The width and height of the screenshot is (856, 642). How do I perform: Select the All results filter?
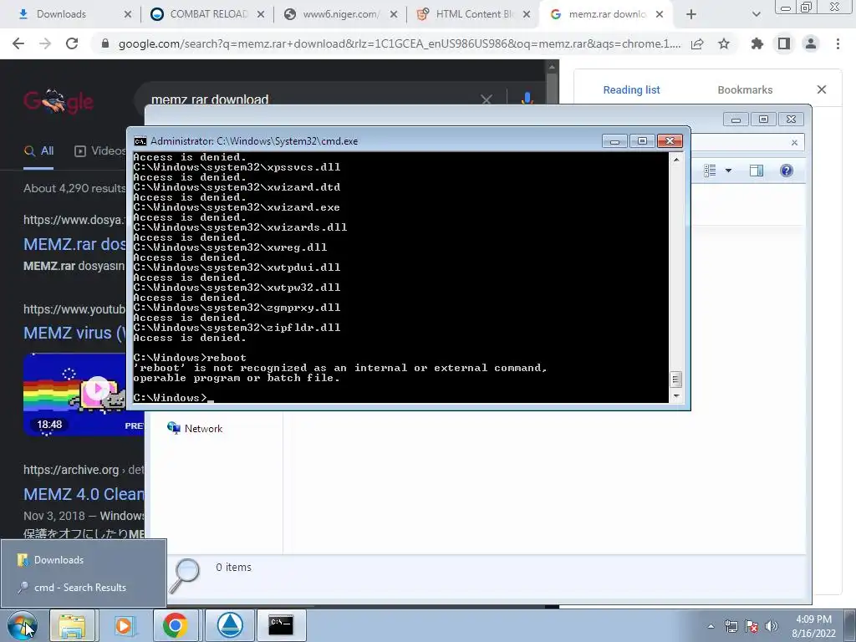coord(38,150)
